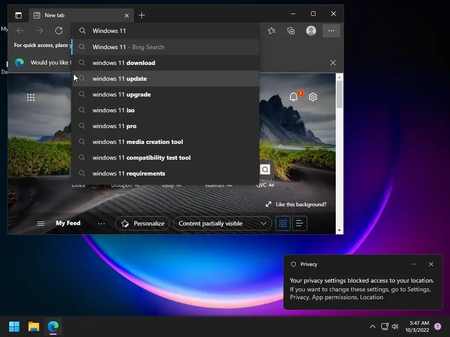Select Windows 11 - Bing Search suggestion
The image size is (450, 337).
click(x=165, y=47)
